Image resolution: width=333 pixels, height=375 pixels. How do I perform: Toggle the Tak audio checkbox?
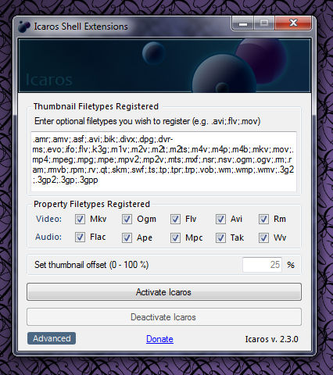pos(220,237)
